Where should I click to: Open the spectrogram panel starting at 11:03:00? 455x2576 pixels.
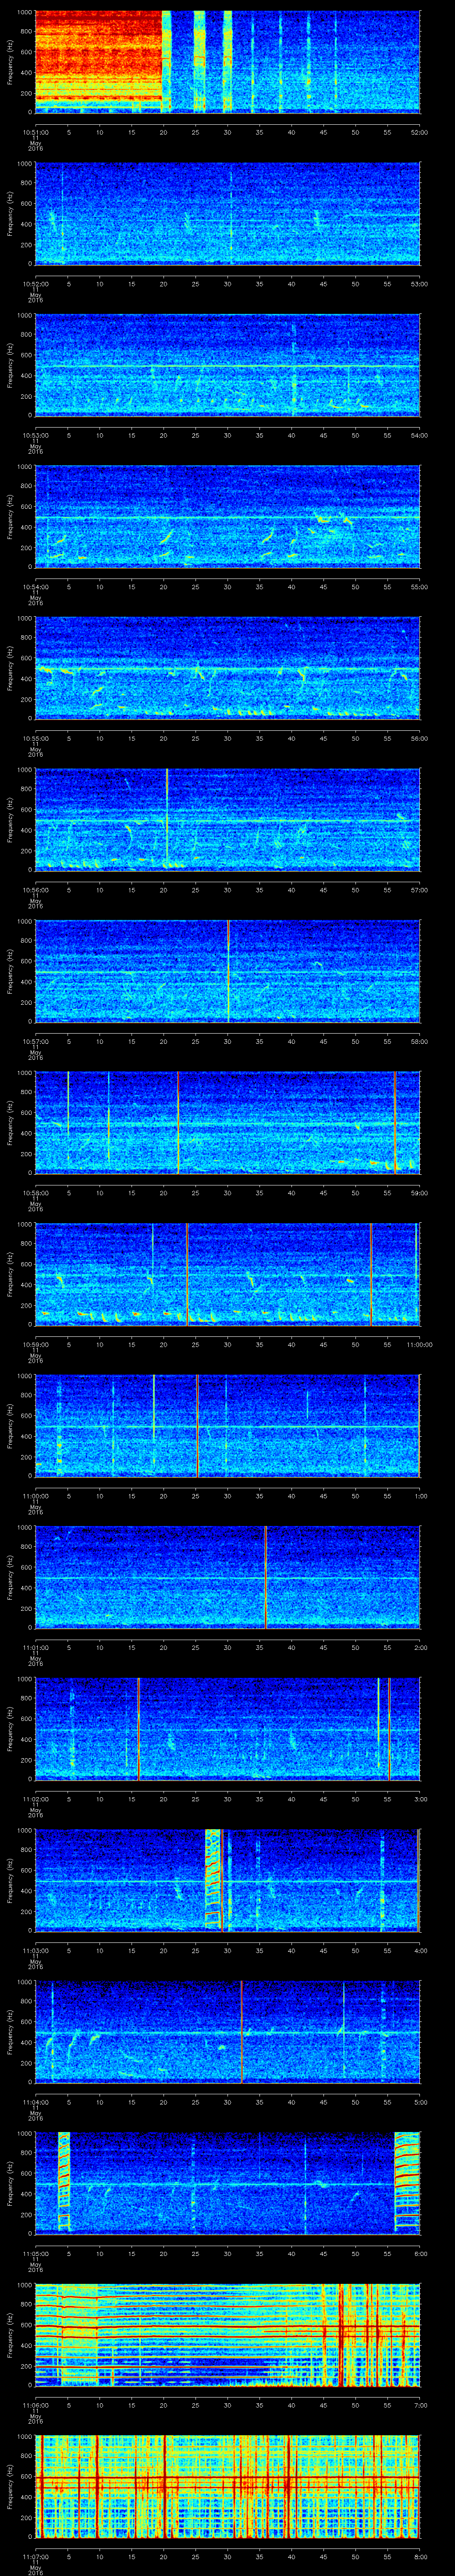click(x=227, y=1879)
